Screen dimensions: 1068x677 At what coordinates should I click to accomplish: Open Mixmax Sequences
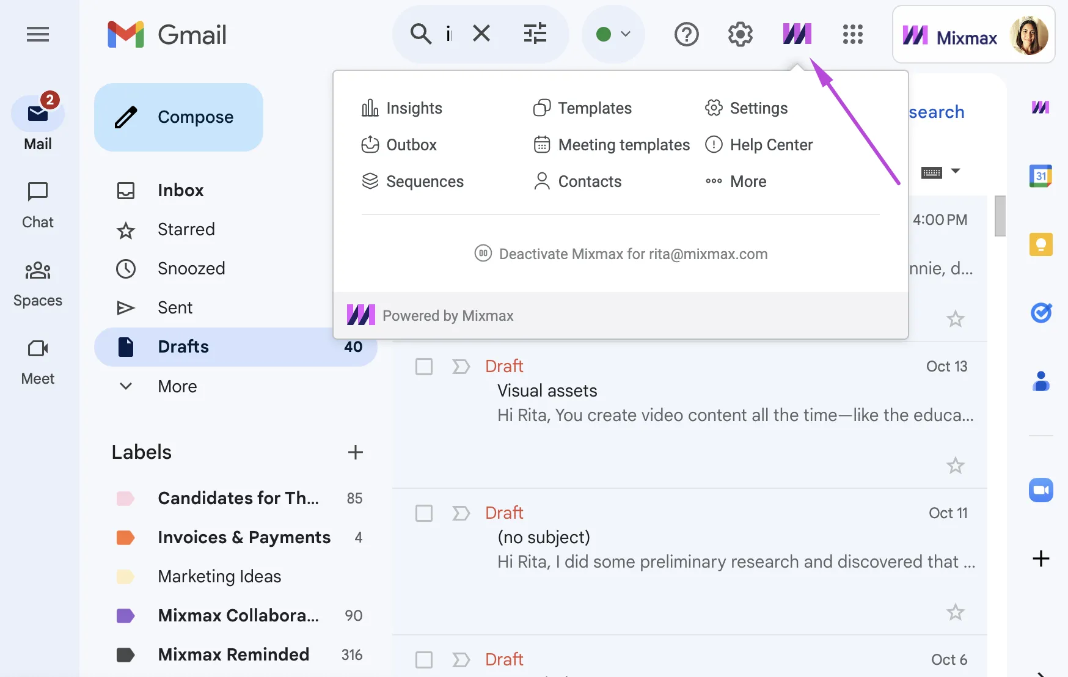[x=412, y=181]
